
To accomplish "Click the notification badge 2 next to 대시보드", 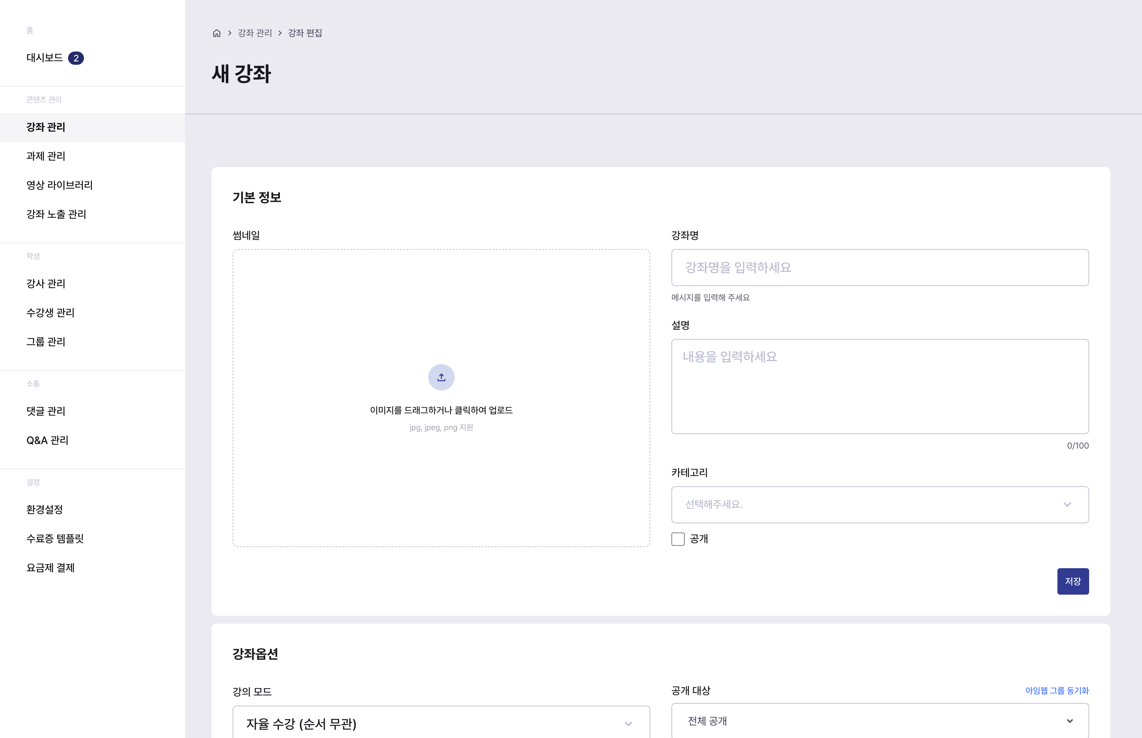I will pos(76,58).
